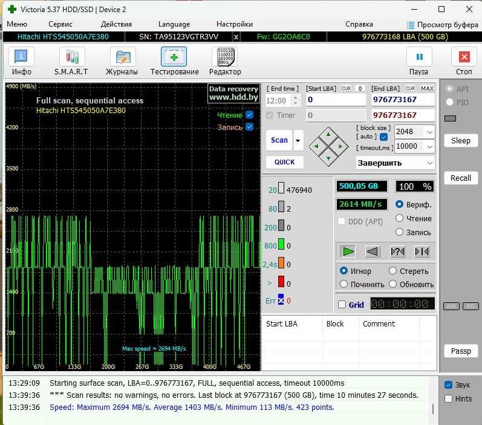Viewport: 482px width, 425px height.
Task: Open the timeout 10000 ms dropdown
Action: pos(430,146)
